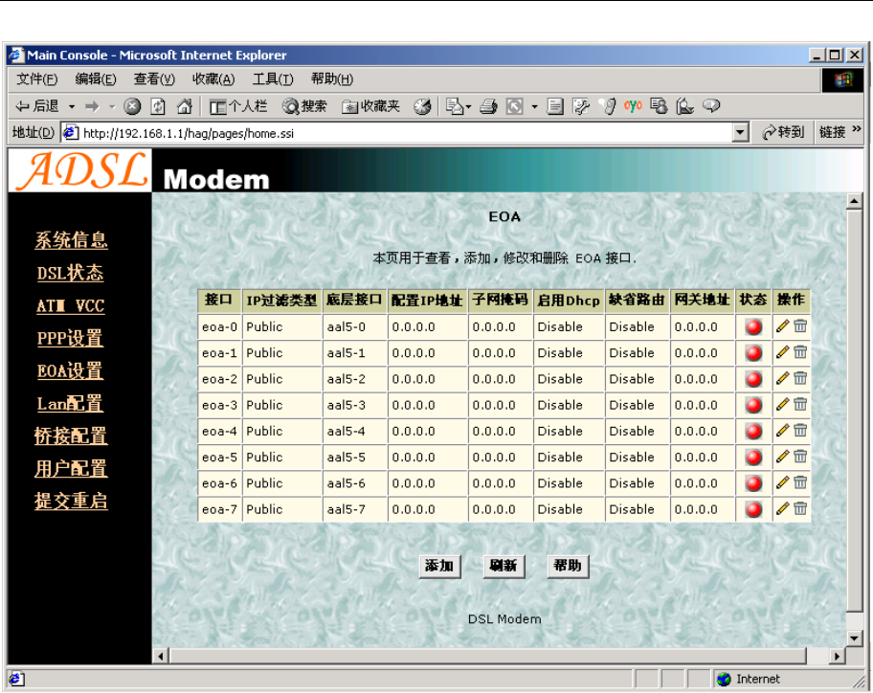Open the address bar URL dropdown
The height and width of the screenshot is (693, 873).
[x=740, y=133]
